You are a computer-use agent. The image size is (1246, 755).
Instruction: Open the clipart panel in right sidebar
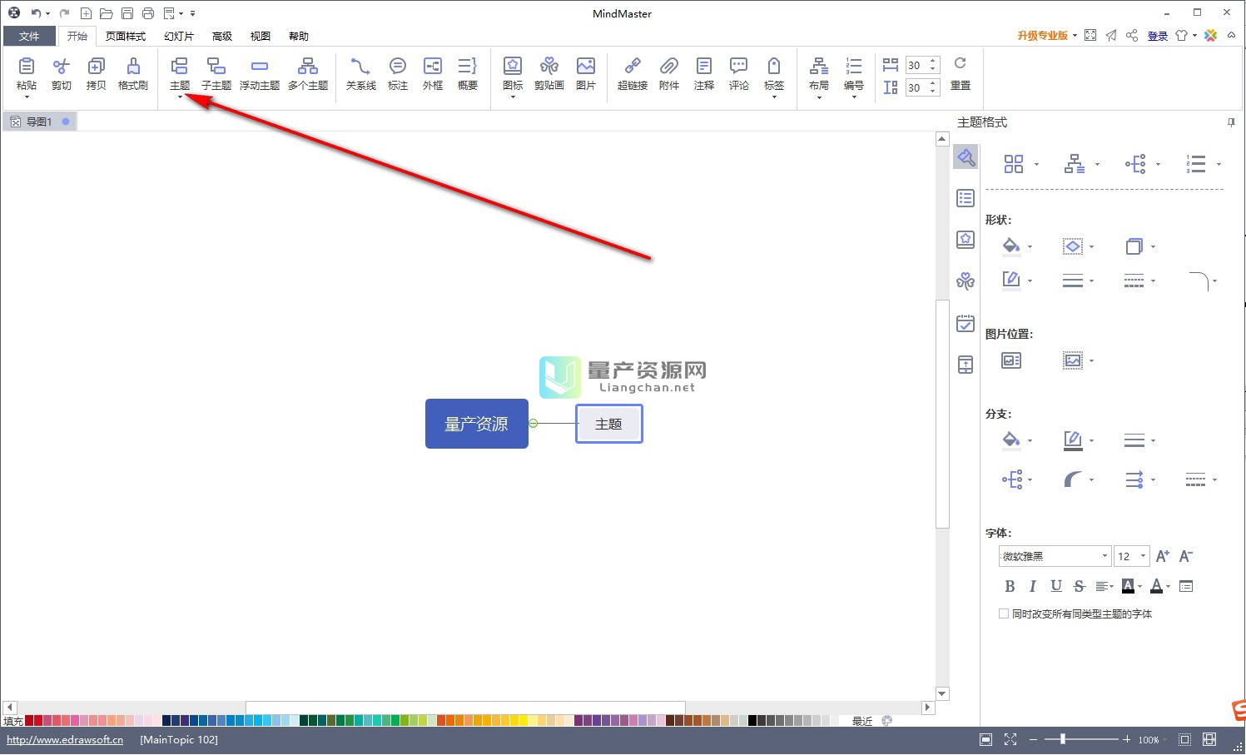tap(966, 281)
